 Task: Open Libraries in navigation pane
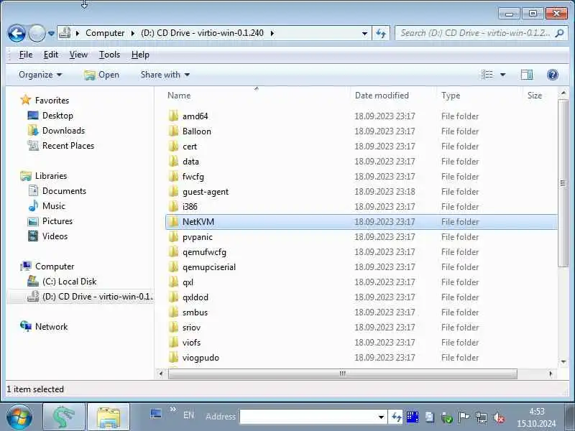click(51, 176)
